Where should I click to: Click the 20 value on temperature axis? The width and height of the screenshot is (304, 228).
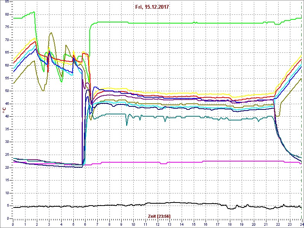point(7,168)
